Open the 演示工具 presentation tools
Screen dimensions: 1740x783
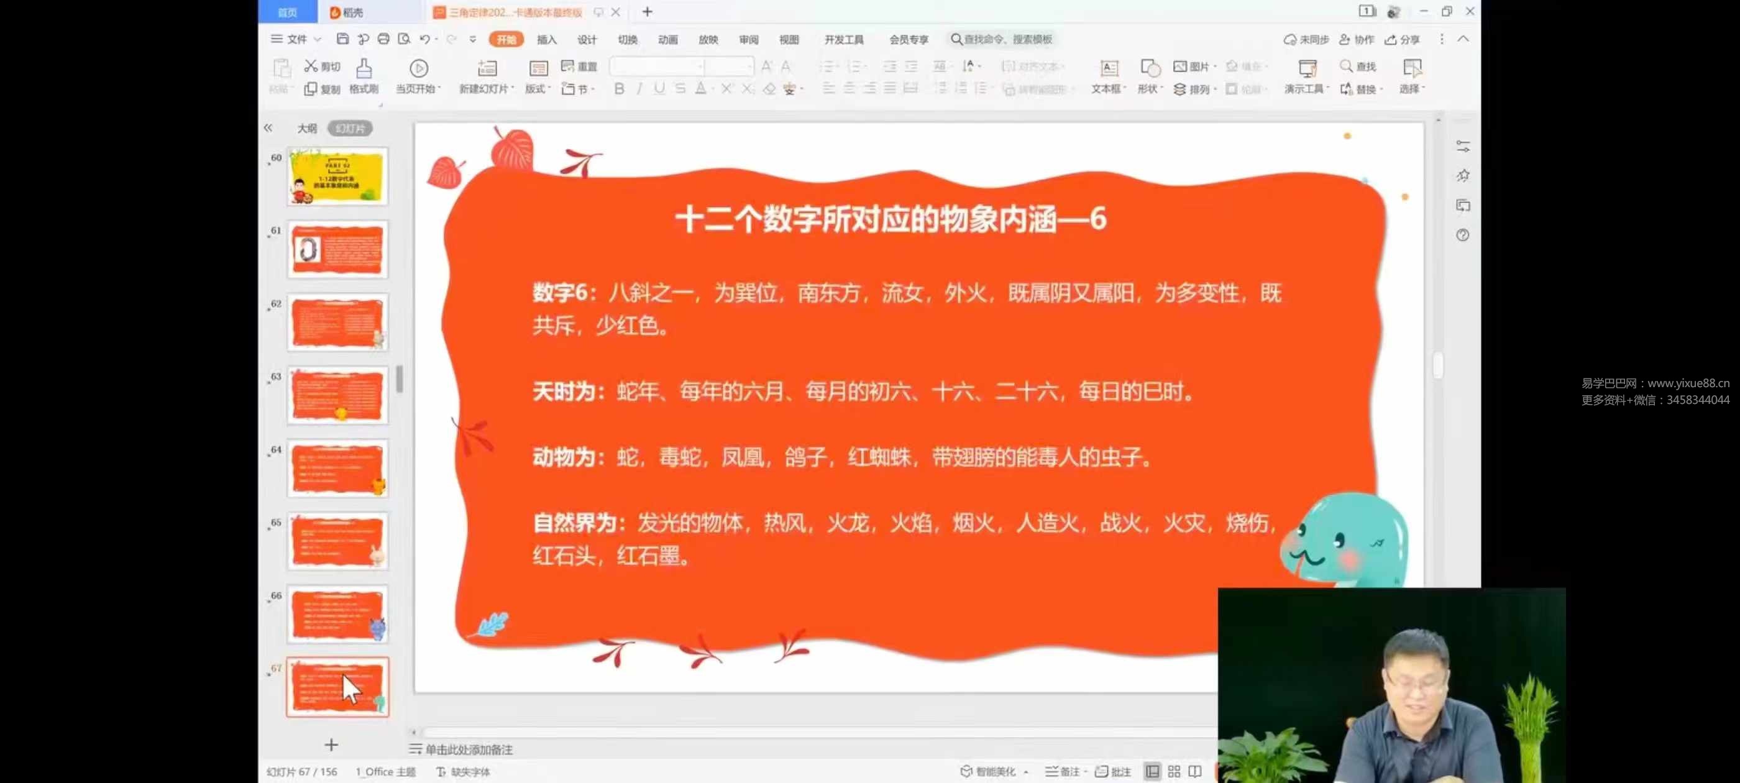1305,76
